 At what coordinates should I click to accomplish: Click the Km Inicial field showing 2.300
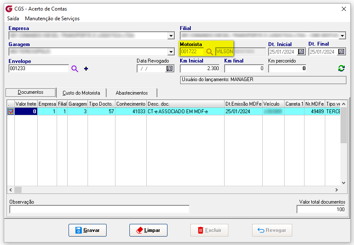coord(200,68)
